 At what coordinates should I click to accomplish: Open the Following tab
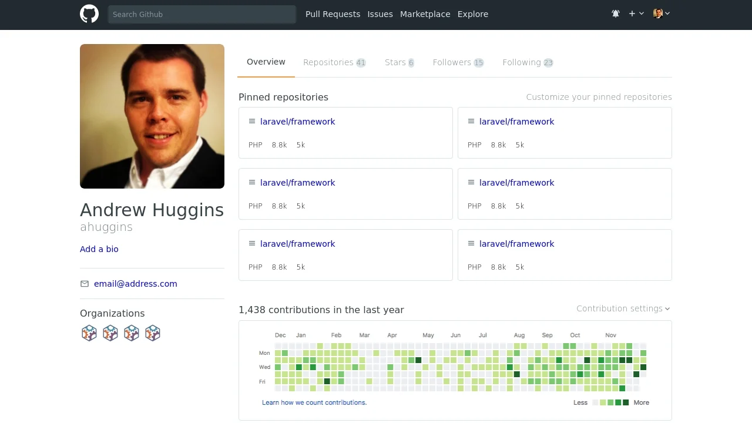coord(528,62)
